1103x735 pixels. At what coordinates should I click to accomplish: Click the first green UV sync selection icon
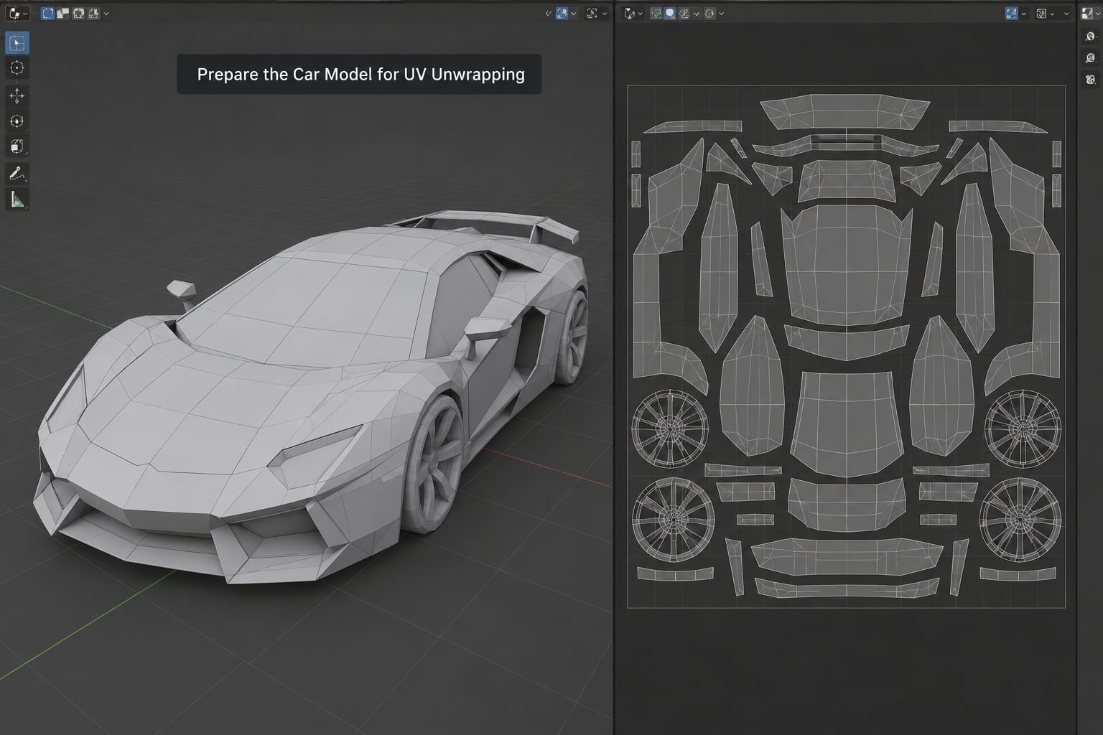(x=656, y=13)
